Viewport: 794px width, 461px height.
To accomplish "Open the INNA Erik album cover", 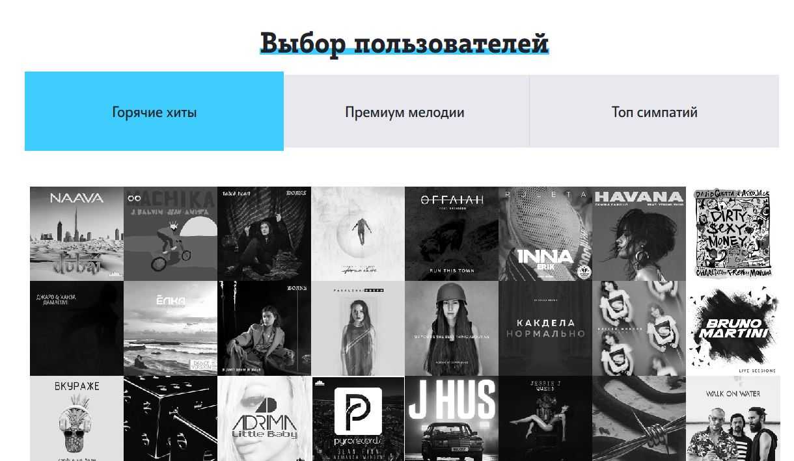I will [x=545, y=234].
